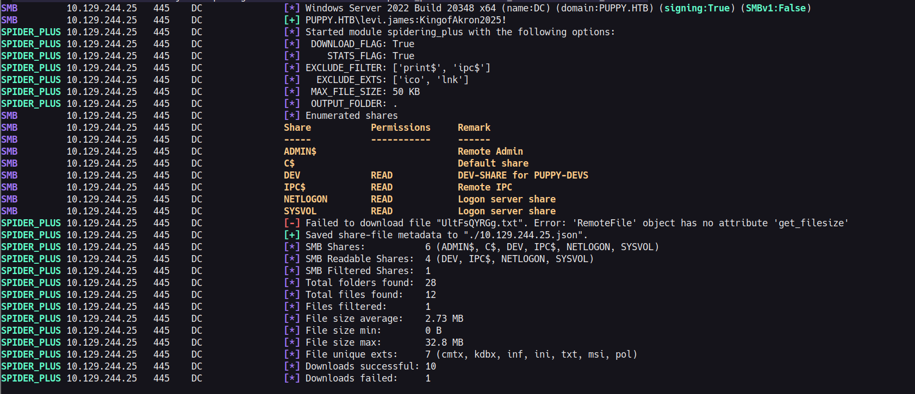Click the path "./10.129.244.25.json"
This screenshot has width=915, height=394.
pos(523,235)
